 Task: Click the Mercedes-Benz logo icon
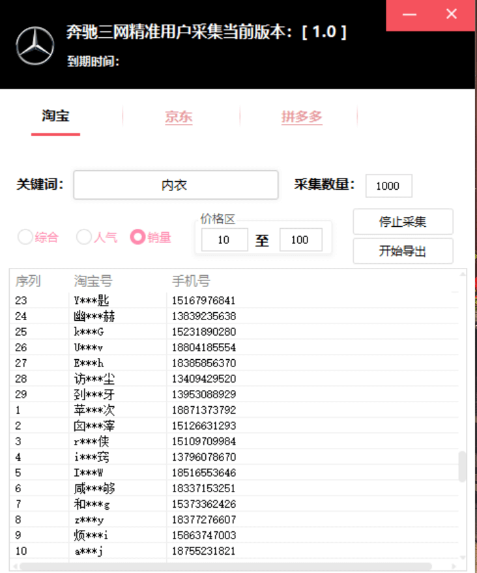tap(35, 46)
